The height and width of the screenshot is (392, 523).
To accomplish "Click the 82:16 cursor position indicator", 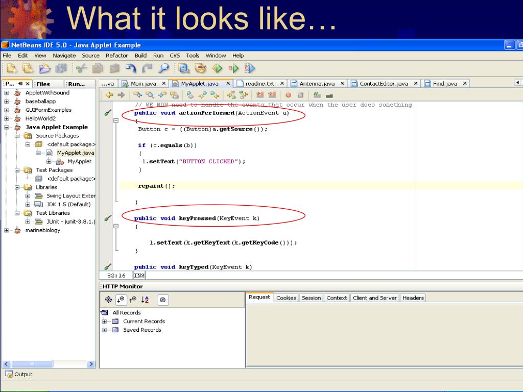I will [x=116, y=275].
